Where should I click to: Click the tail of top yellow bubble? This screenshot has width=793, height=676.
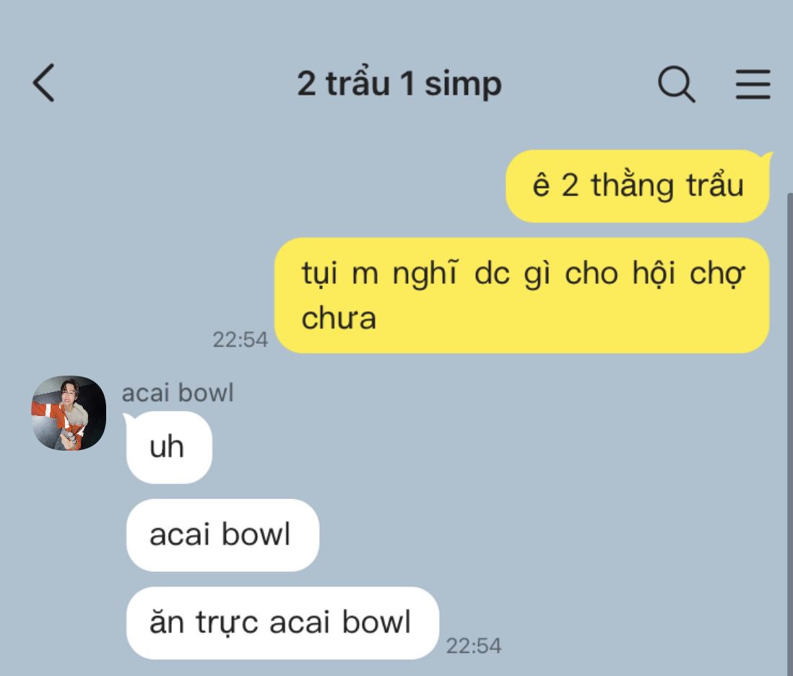tap(768, 156)
